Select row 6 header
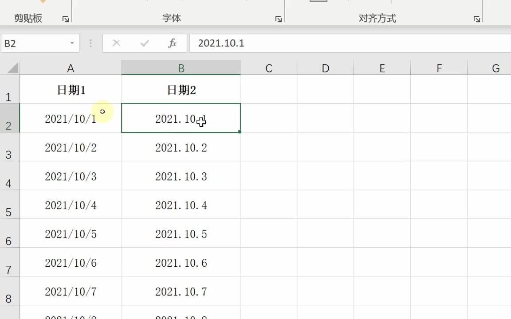 9,234
